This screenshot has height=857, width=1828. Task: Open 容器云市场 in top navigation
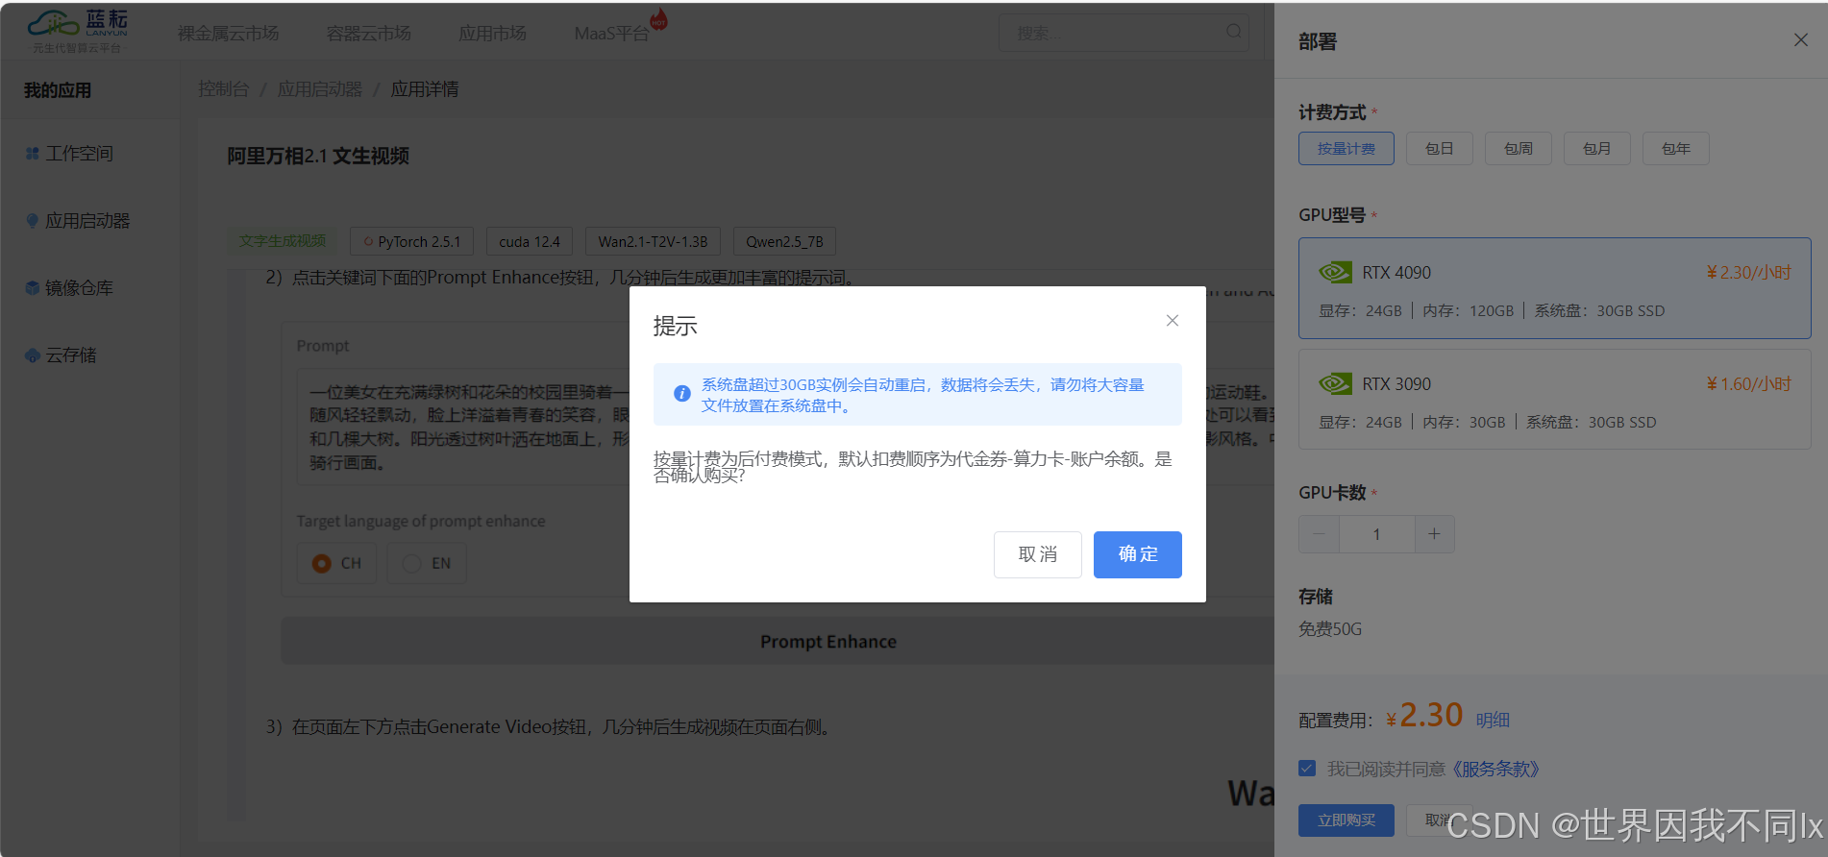click(369, 34)
